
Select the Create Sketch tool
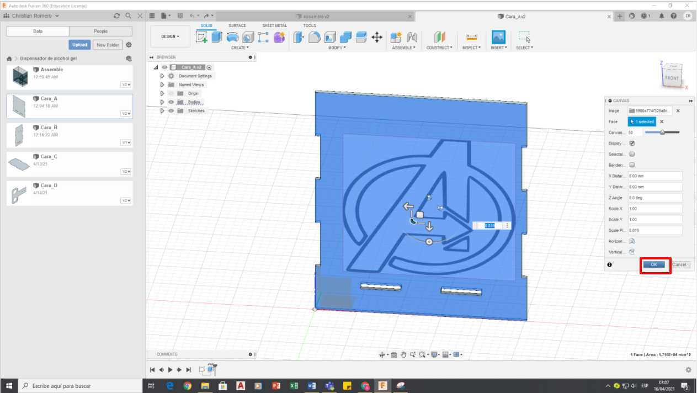pos(202,37)
